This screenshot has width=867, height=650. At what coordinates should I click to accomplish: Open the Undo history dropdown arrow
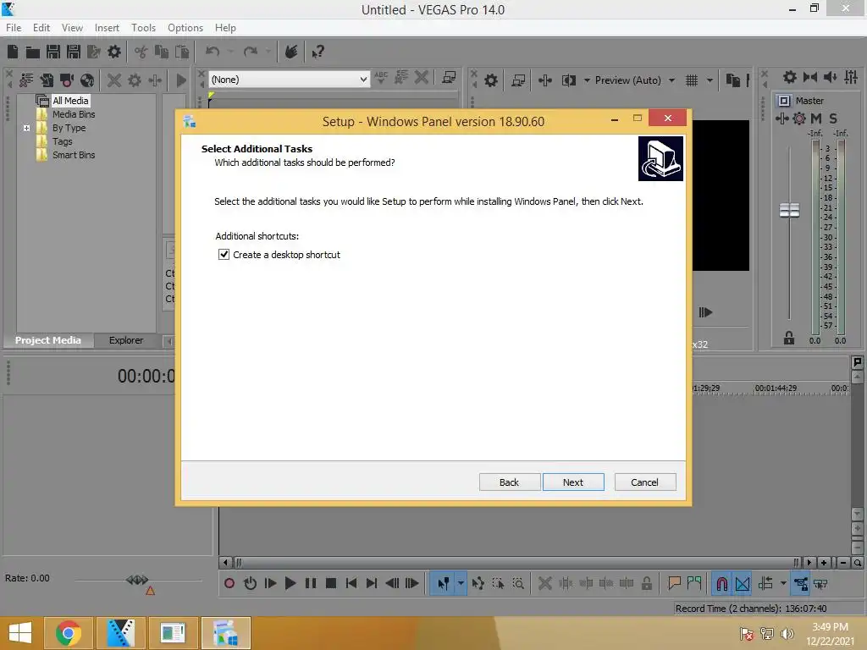tap(230, 52)
